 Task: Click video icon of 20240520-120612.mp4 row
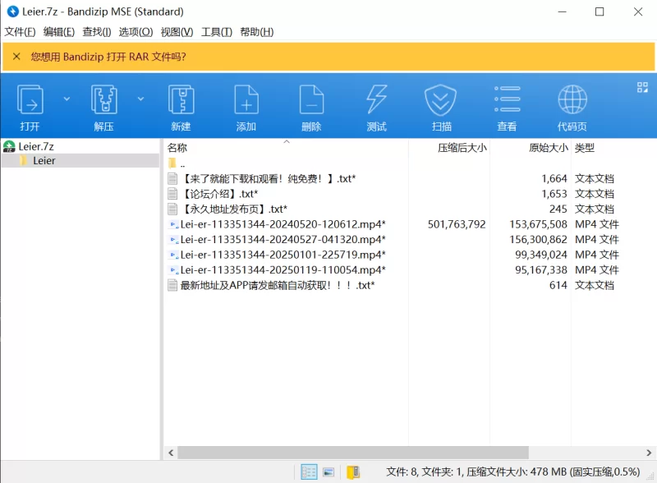pos(173,224)
